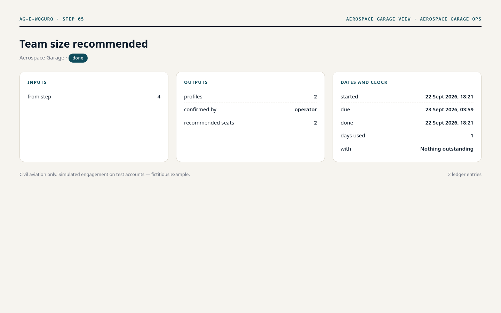The width and height of the screenshot is (501, 313).
Task: Select the Outputs card header
Action: pyautogui.click(x=196, y=82)
